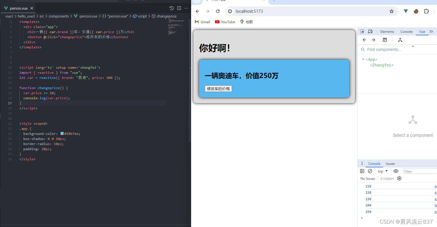Show more DevTools tabs chevron

pos(431,31)
